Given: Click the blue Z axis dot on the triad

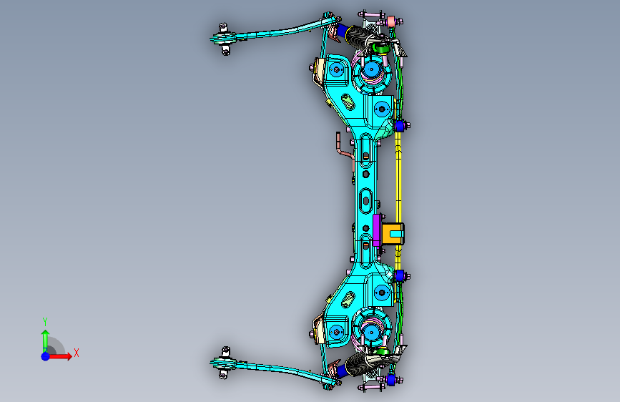Looking at the screenshot, I should [45, 356].
